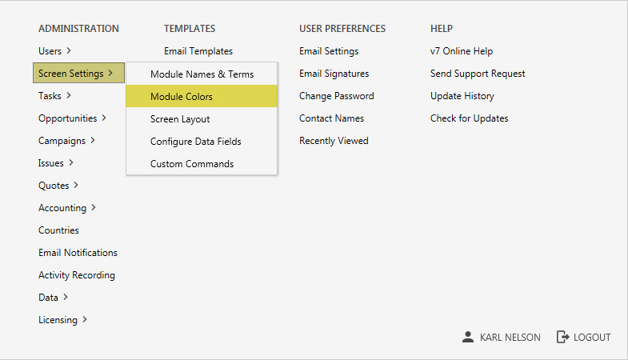
Task: Expand the Tasks submenu
Action: [x=54, y=96]
